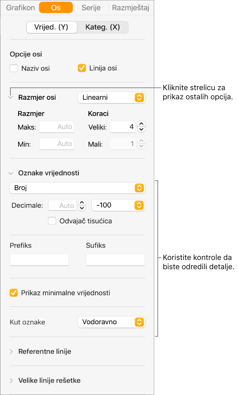Collapse the Oznake vrijednosti section
The image size is (238, 395).
click(x=11, y=173)
